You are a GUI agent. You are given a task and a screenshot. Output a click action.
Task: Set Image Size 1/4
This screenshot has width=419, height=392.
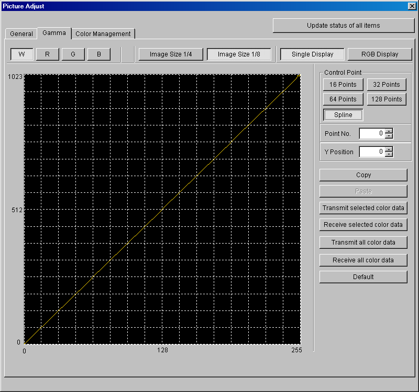click(171, 54)
